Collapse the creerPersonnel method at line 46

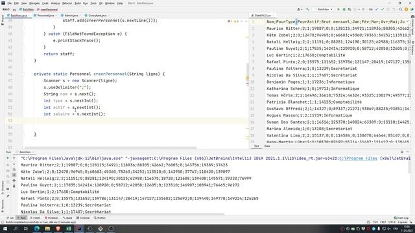pyautogui.click(x=23, y=74)
